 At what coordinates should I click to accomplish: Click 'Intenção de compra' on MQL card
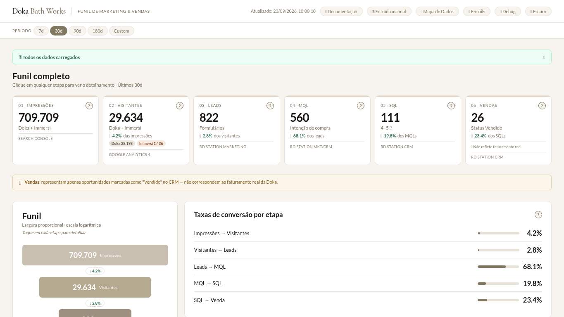click(310, 128)
